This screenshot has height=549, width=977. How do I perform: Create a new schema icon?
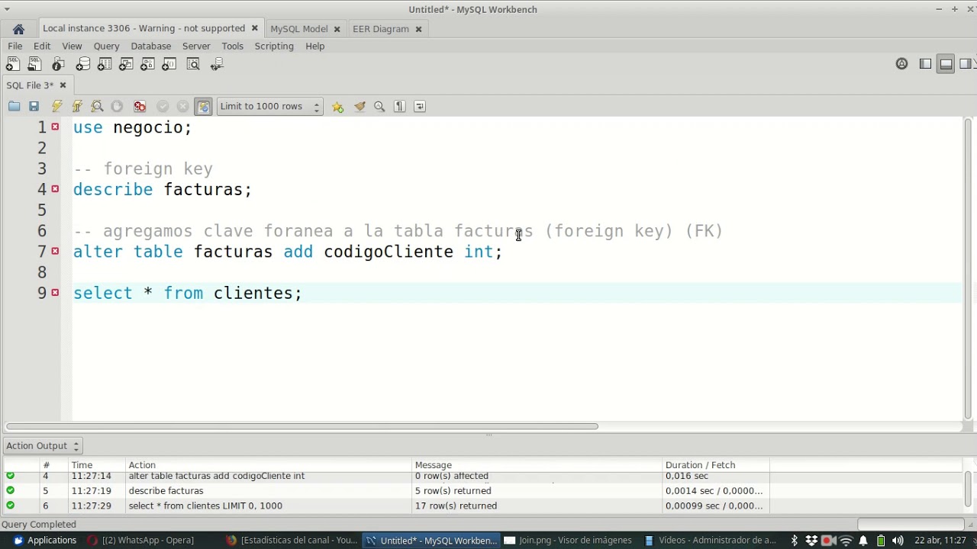coord(82,65)
